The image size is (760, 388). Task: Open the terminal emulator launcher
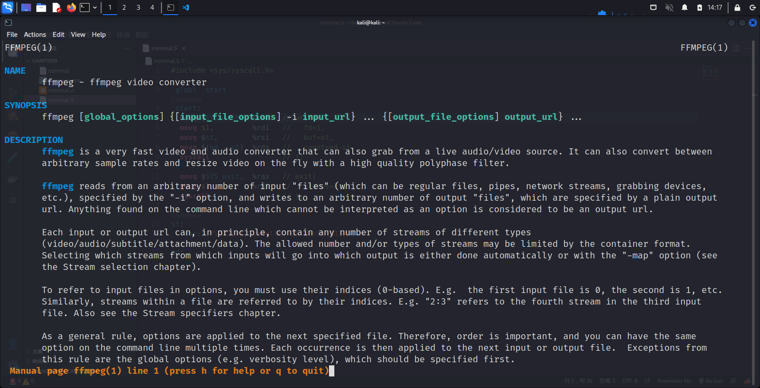[85, 8]
